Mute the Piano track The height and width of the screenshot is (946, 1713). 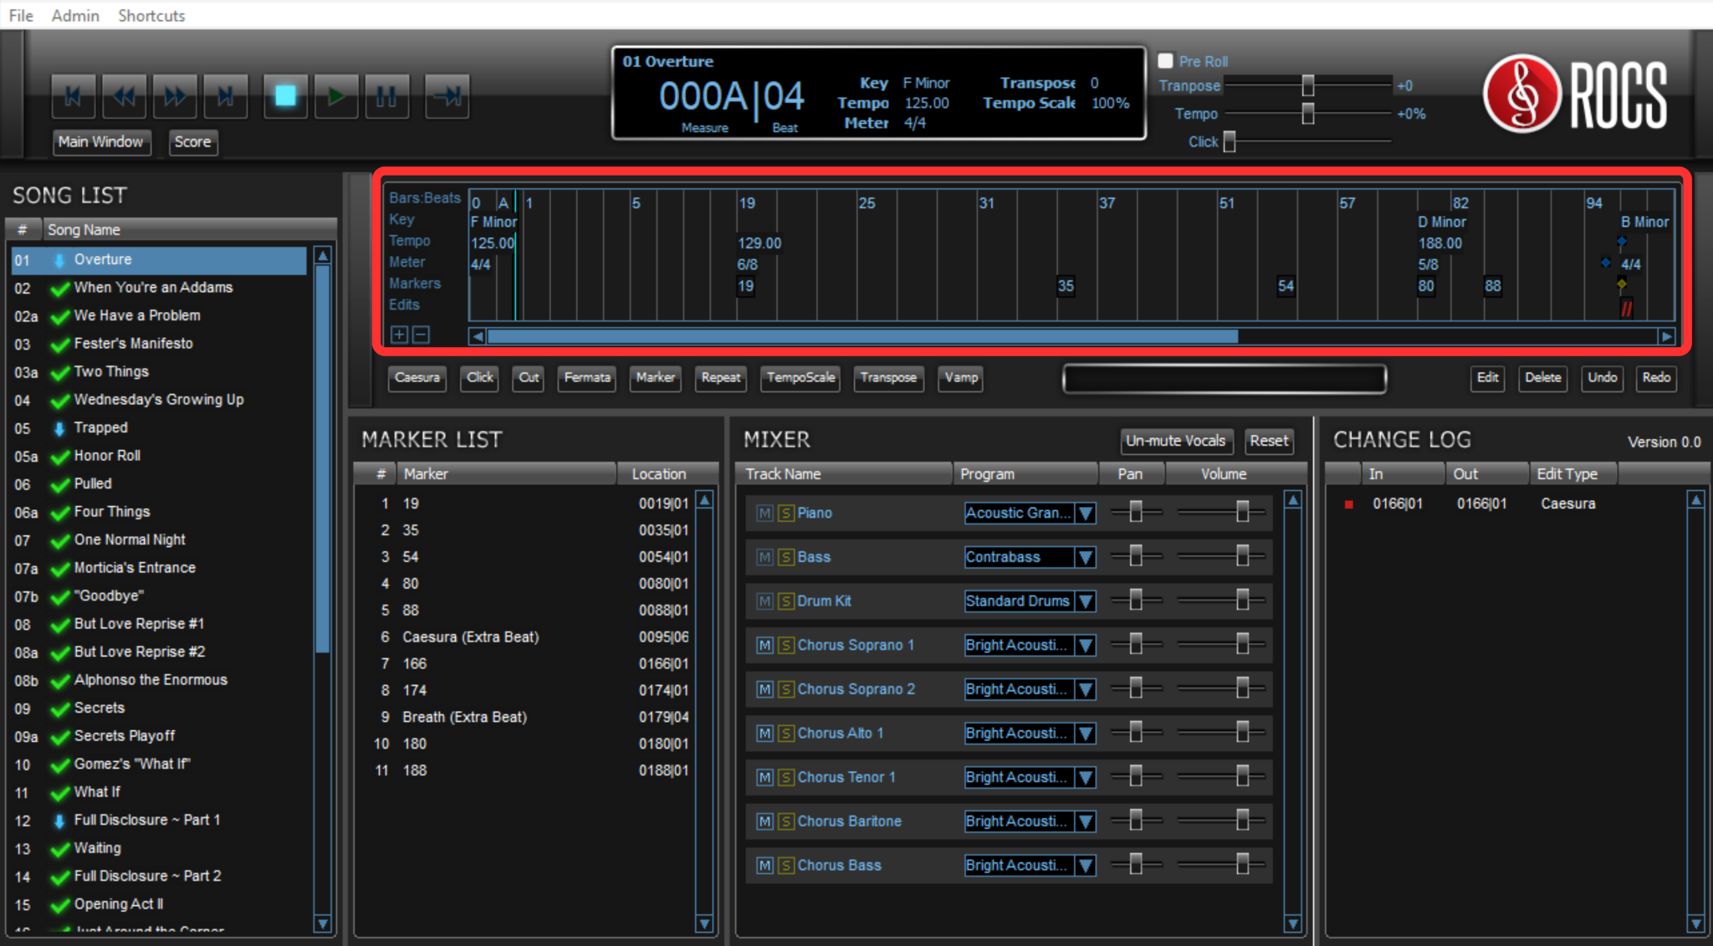(x=764, y=513)
